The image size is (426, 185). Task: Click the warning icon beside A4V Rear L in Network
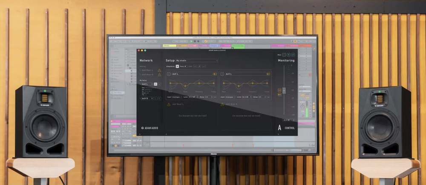[159, 70]
